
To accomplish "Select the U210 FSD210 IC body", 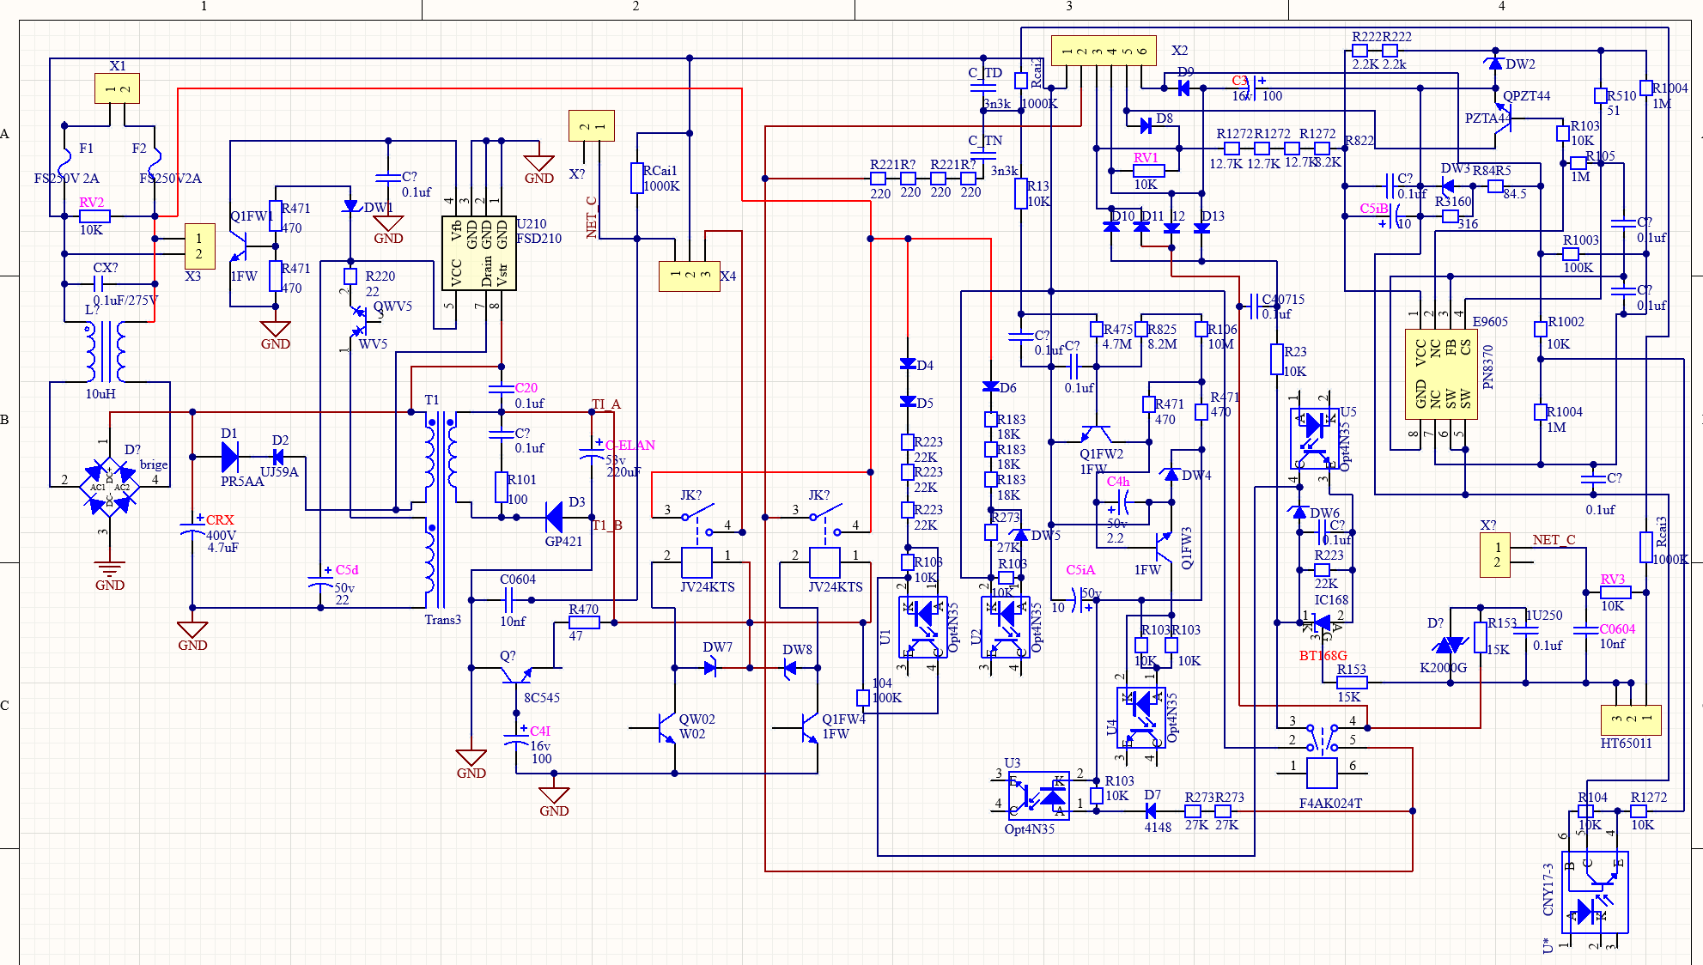I will [478, 253].
